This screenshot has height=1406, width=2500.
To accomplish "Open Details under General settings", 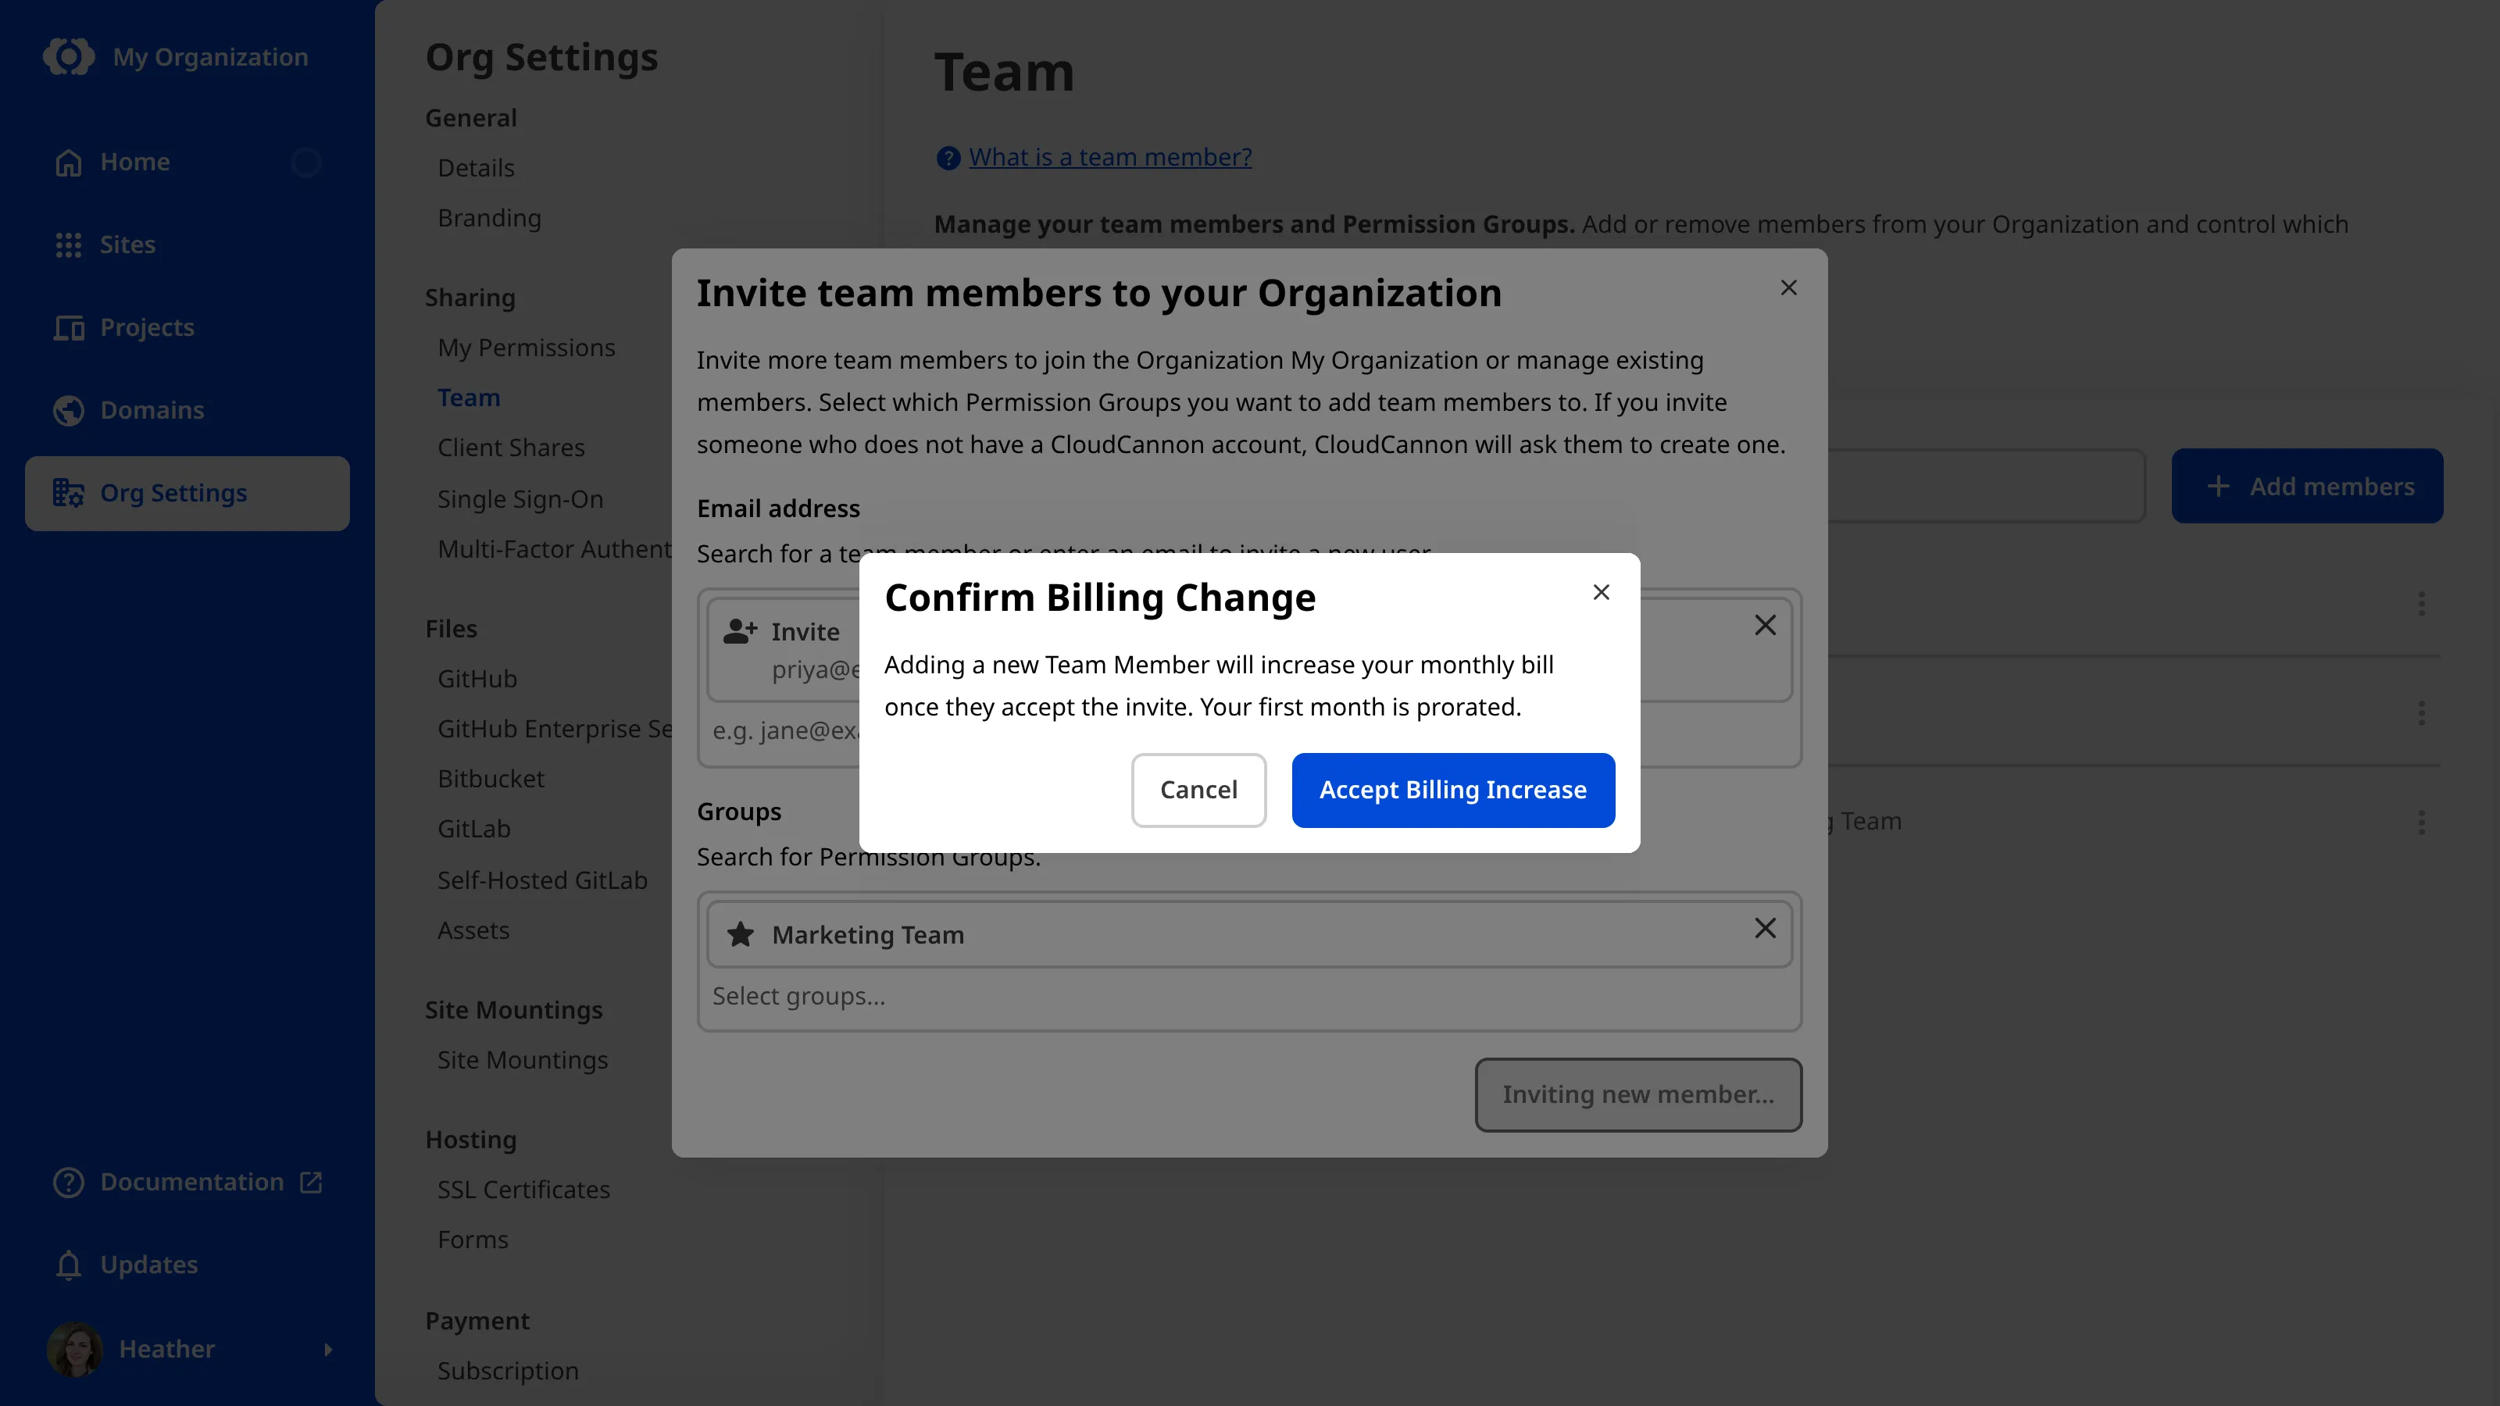I will [476, 168].
